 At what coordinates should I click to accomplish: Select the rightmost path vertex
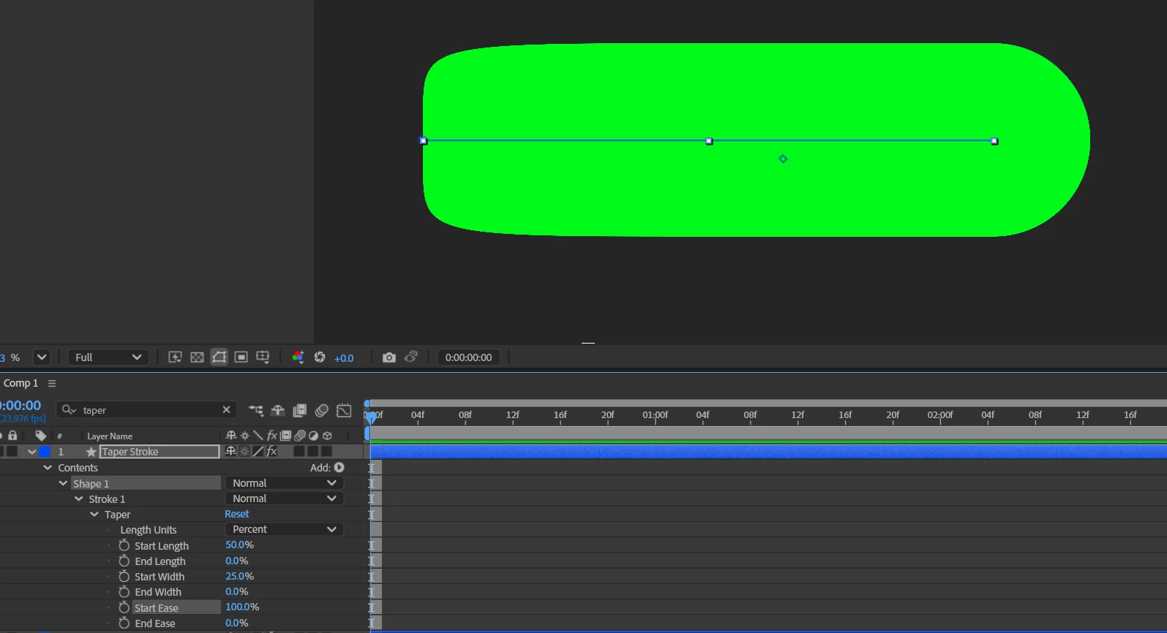(994, 141)
